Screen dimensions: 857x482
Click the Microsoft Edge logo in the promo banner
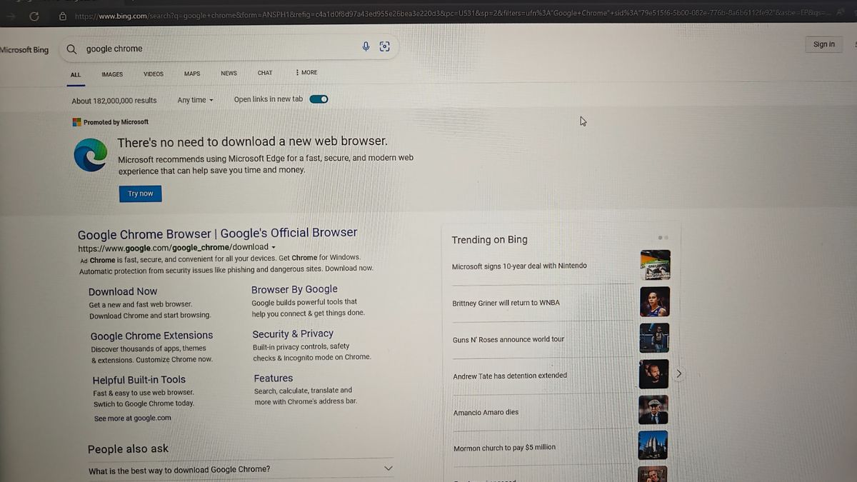(90, 156)
